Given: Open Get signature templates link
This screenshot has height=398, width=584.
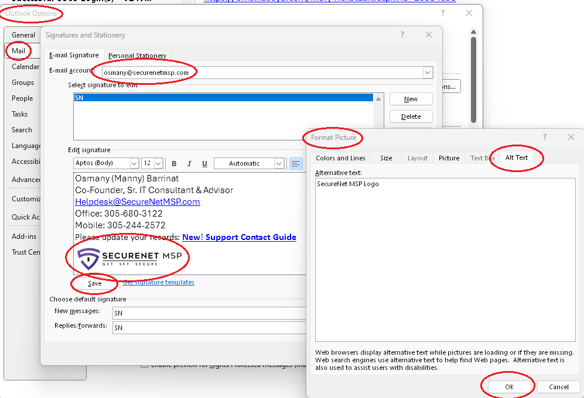Looking at the screenshot, I should [x=158, y=282].
